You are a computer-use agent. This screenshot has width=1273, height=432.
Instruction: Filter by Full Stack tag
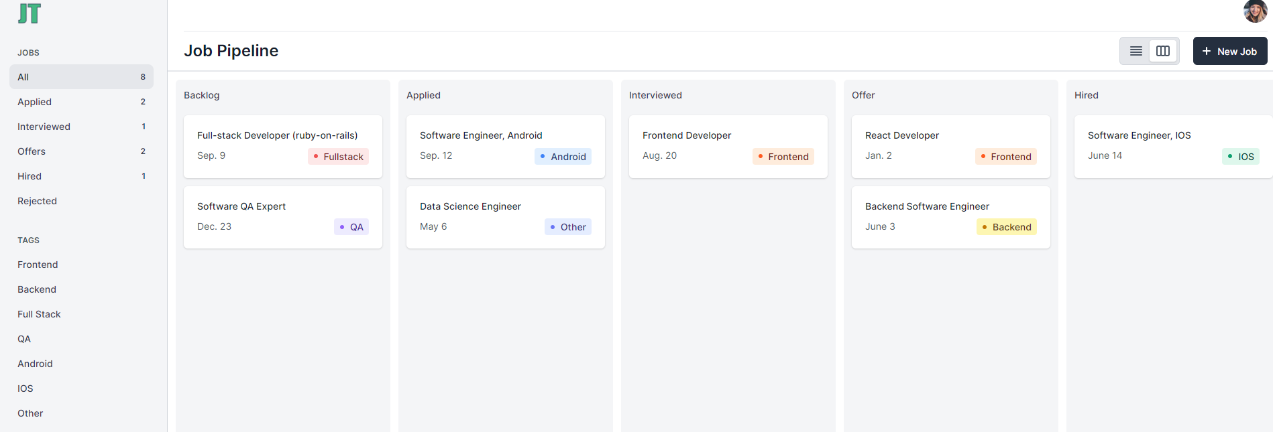(x=39, y=314)
